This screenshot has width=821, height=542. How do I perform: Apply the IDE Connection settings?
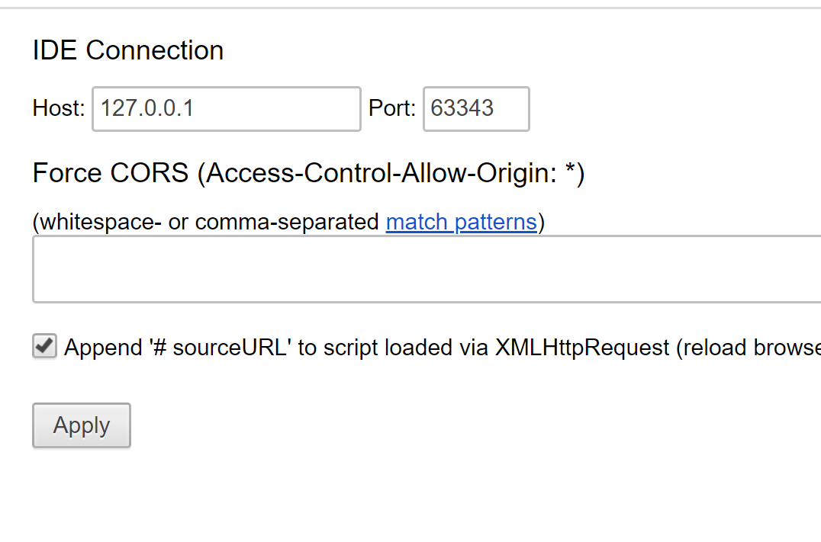pyautogui.click(x=81, y=425)
